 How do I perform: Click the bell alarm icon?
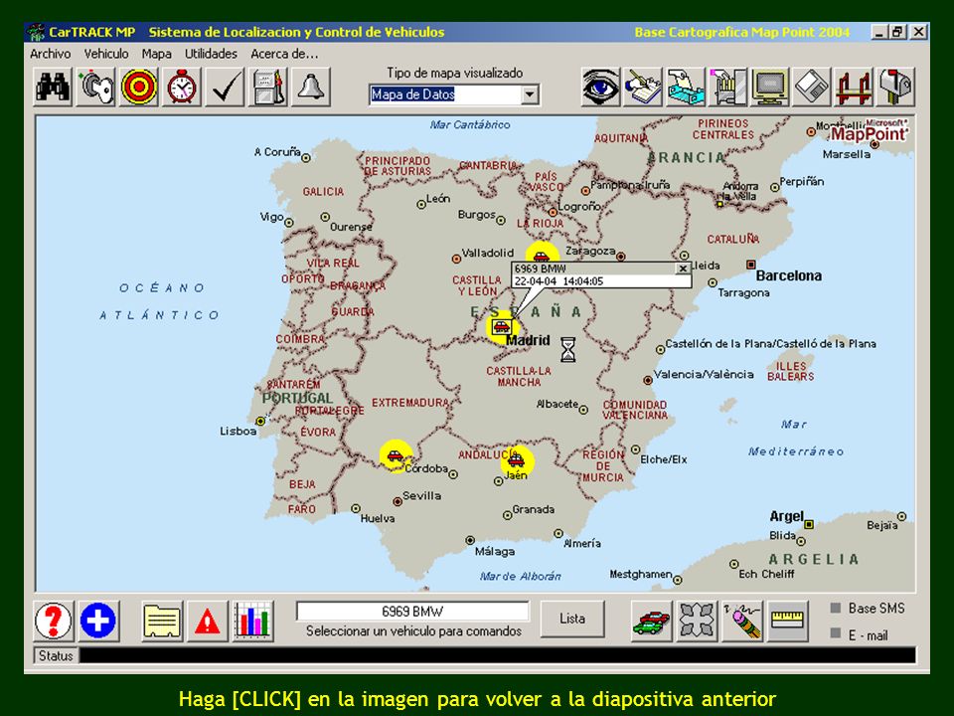[x=311, y=88]
